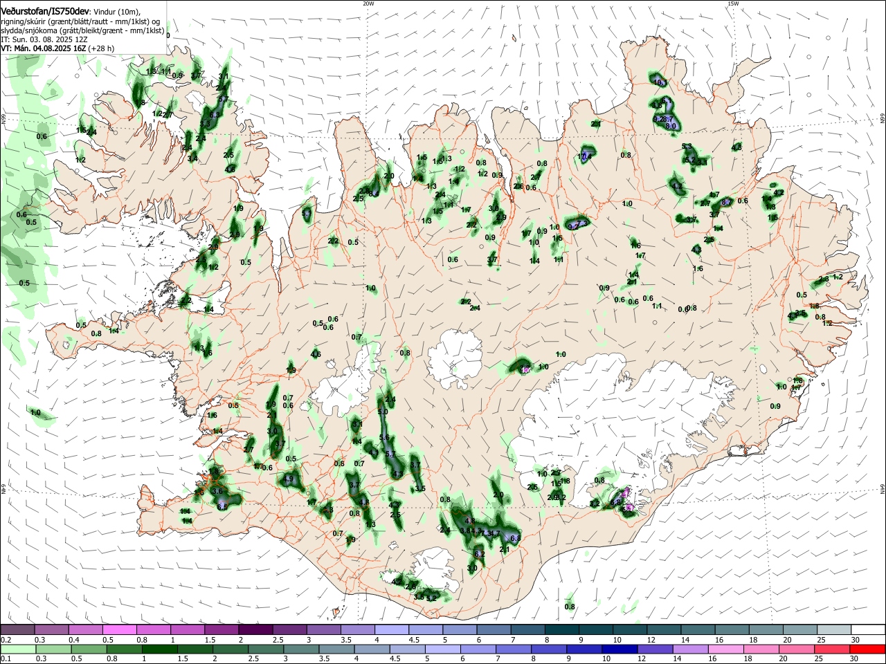886x664 pixels.
Task: Select light grey snow-scale swatch between 25 and 30
Action: (835, 629)
